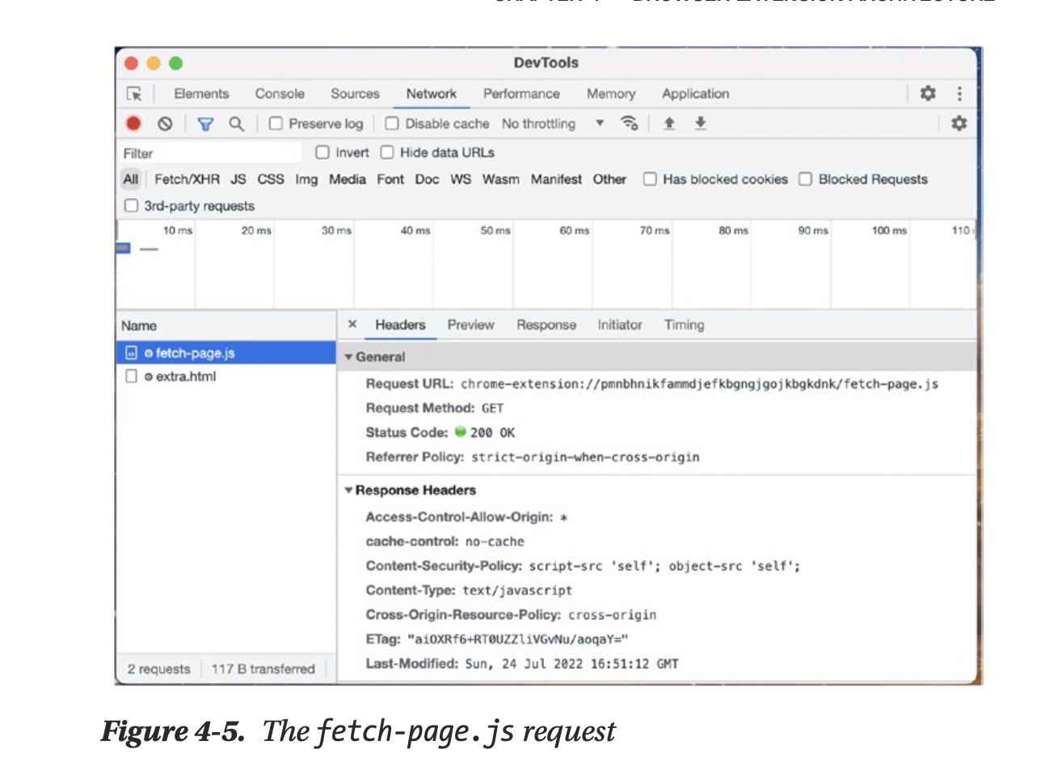Enable Hide data URLs checkbox
The image size is (1062, 766).
click(387, 153)
